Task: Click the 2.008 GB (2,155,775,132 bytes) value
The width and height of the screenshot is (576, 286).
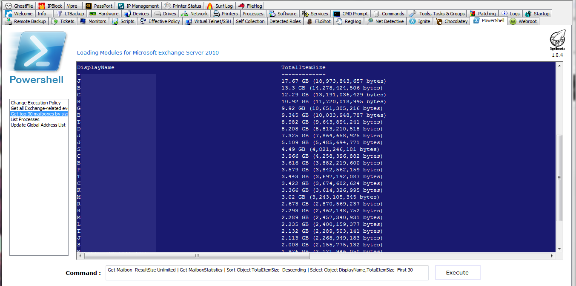Action: click(x=332, y=245)
